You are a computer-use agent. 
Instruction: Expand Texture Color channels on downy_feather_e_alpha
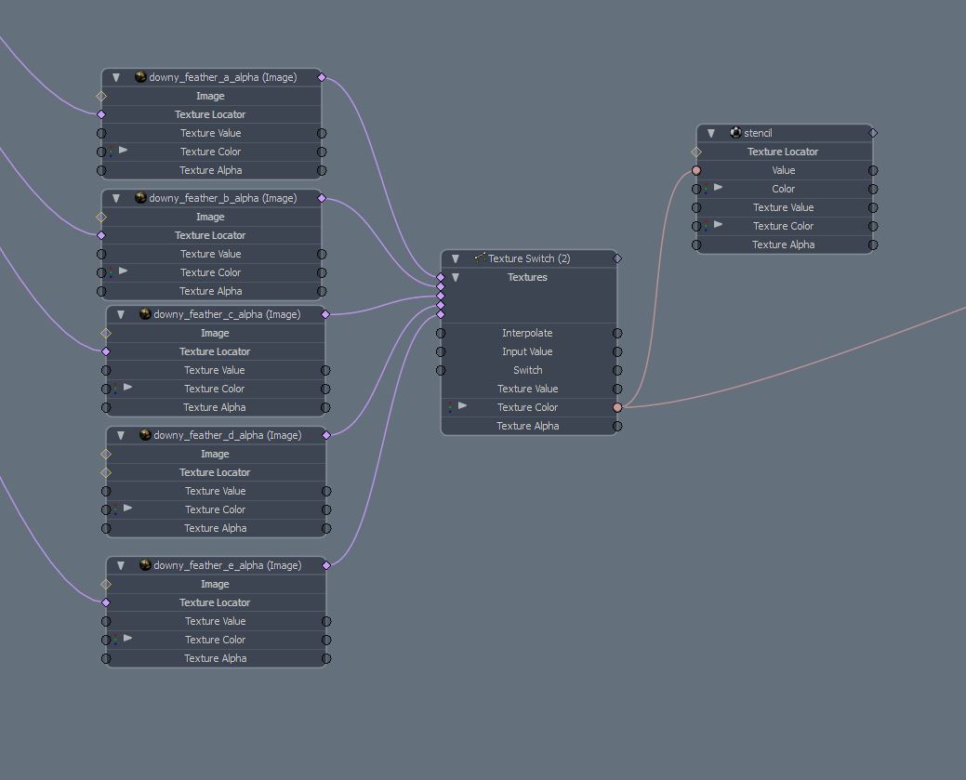pos(128,638)
